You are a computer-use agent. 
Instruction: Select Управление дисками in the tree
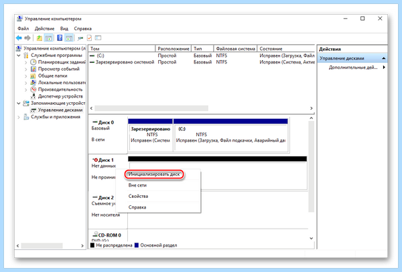[x=60, y=110]
